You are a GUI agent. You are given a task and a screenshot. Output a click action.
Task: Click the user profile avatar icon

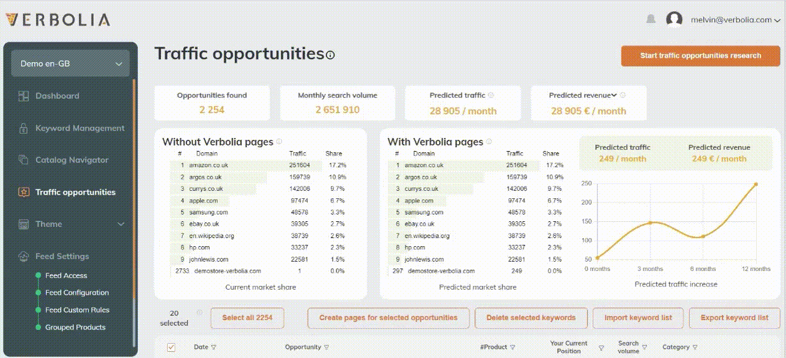pos(674,20)
